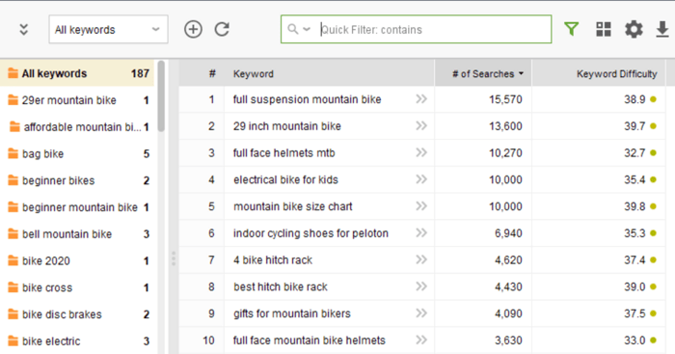Image resolution: width=675 pixels, height=354 pixels.
Task: Open the grid view options icon
Action: tap(603, 29)
